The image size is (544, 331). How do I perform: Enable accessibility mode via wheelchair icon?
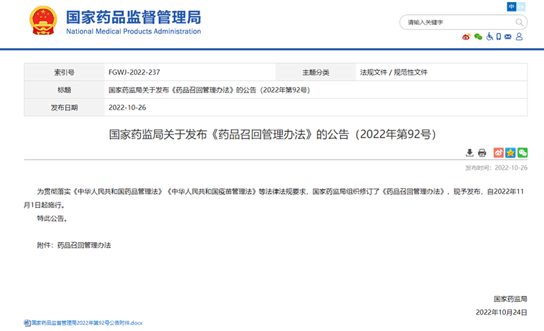(x=489, y=37)
